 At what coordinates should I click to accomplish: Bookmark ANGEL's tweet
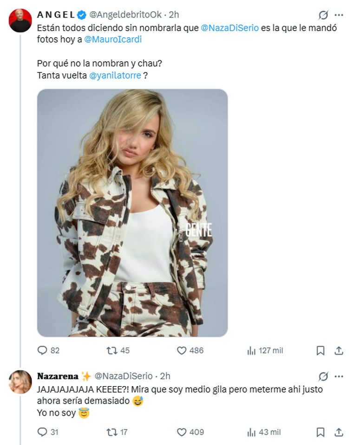click(x=320, y=351)
